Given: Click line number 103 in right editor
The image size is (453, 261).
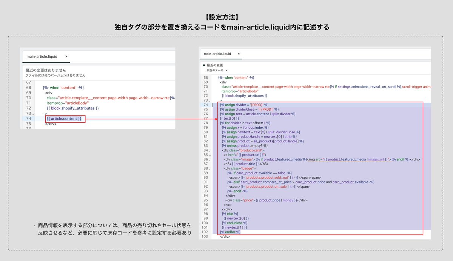Looking at the screenshot, I should point(205,236).
